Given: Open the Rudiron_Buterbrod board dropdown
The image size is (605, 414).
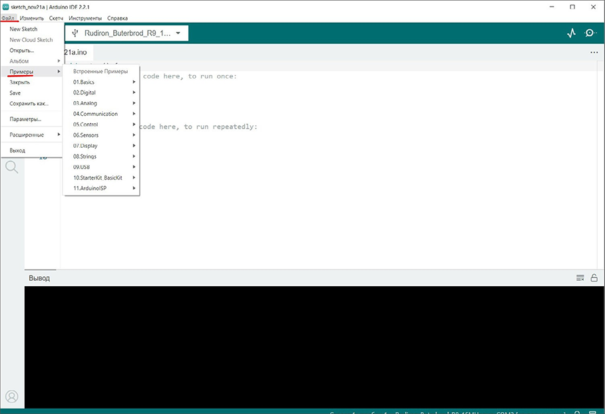Looking at the screenshot, I should (x=126, y=33).
